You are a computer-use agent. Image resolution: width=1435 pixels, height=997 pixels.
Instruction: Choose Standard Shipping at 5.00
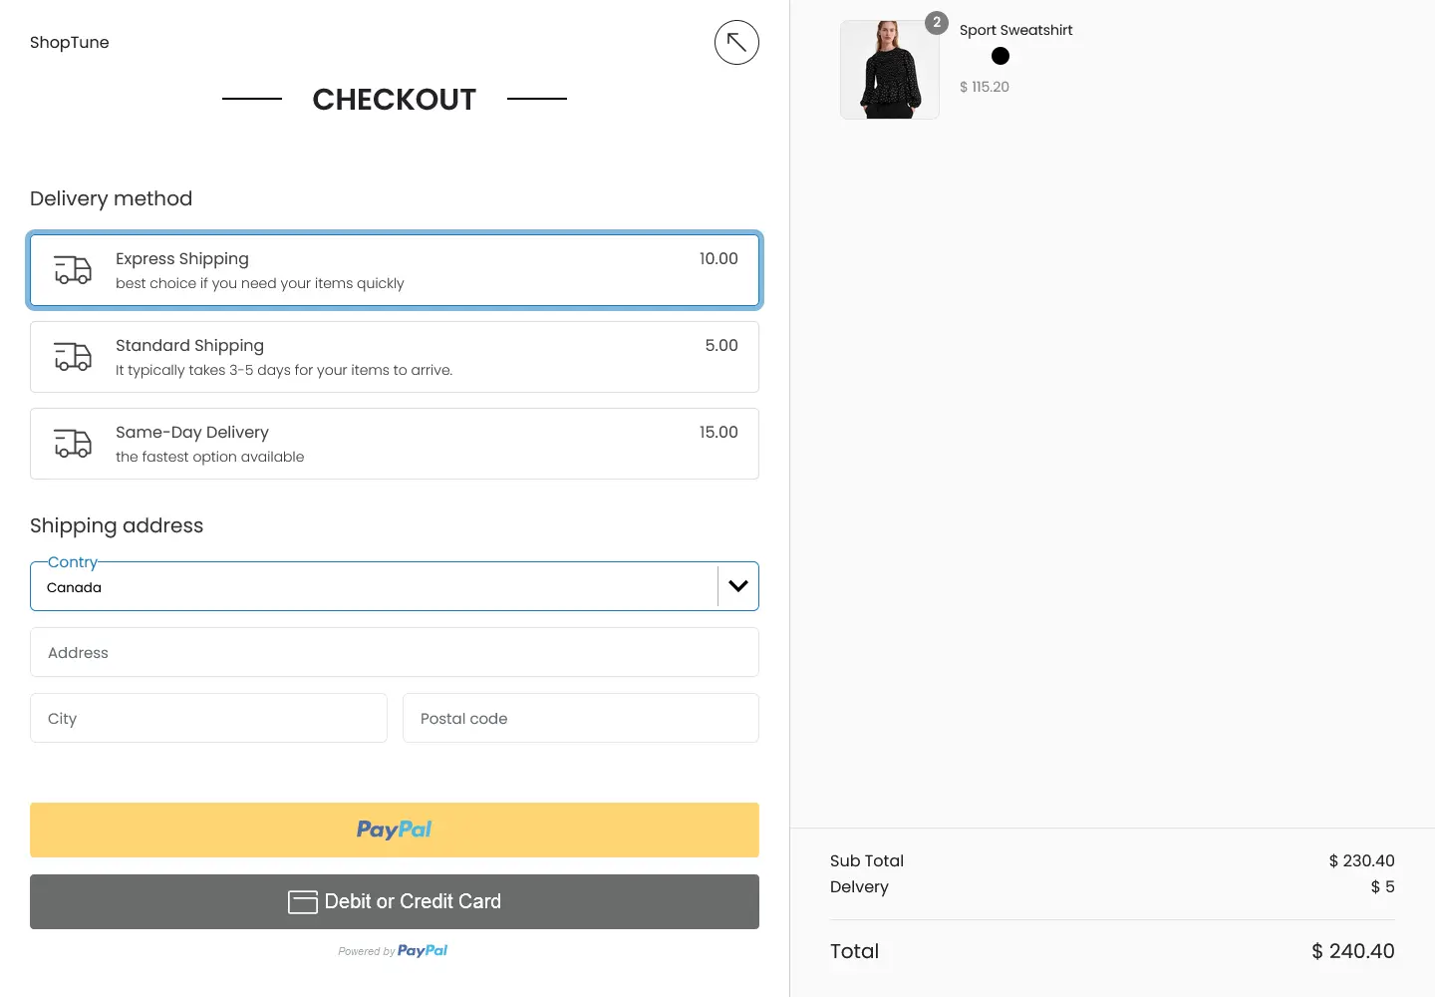[395, 357]
